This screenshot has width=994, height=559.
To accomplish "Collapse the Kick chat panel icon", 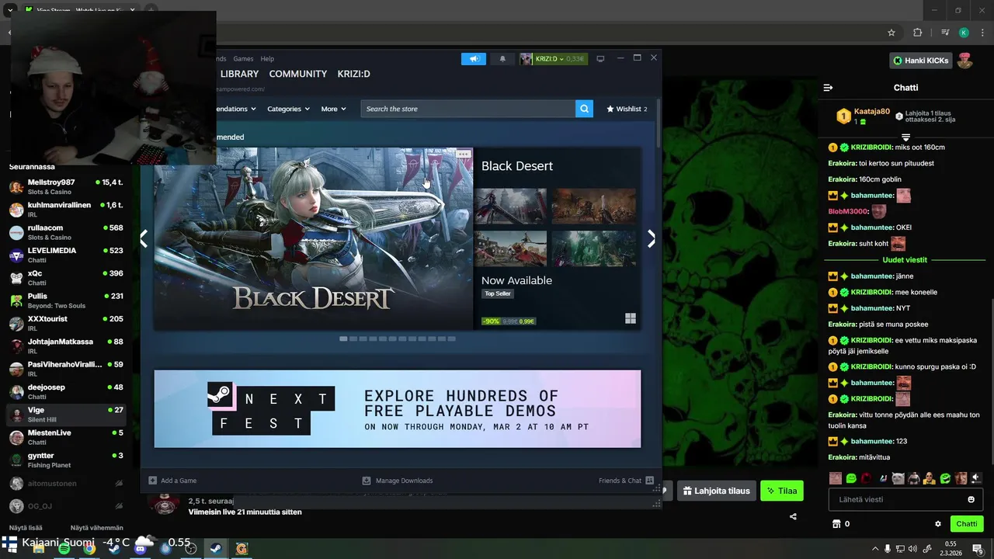I will click(828, 88).
